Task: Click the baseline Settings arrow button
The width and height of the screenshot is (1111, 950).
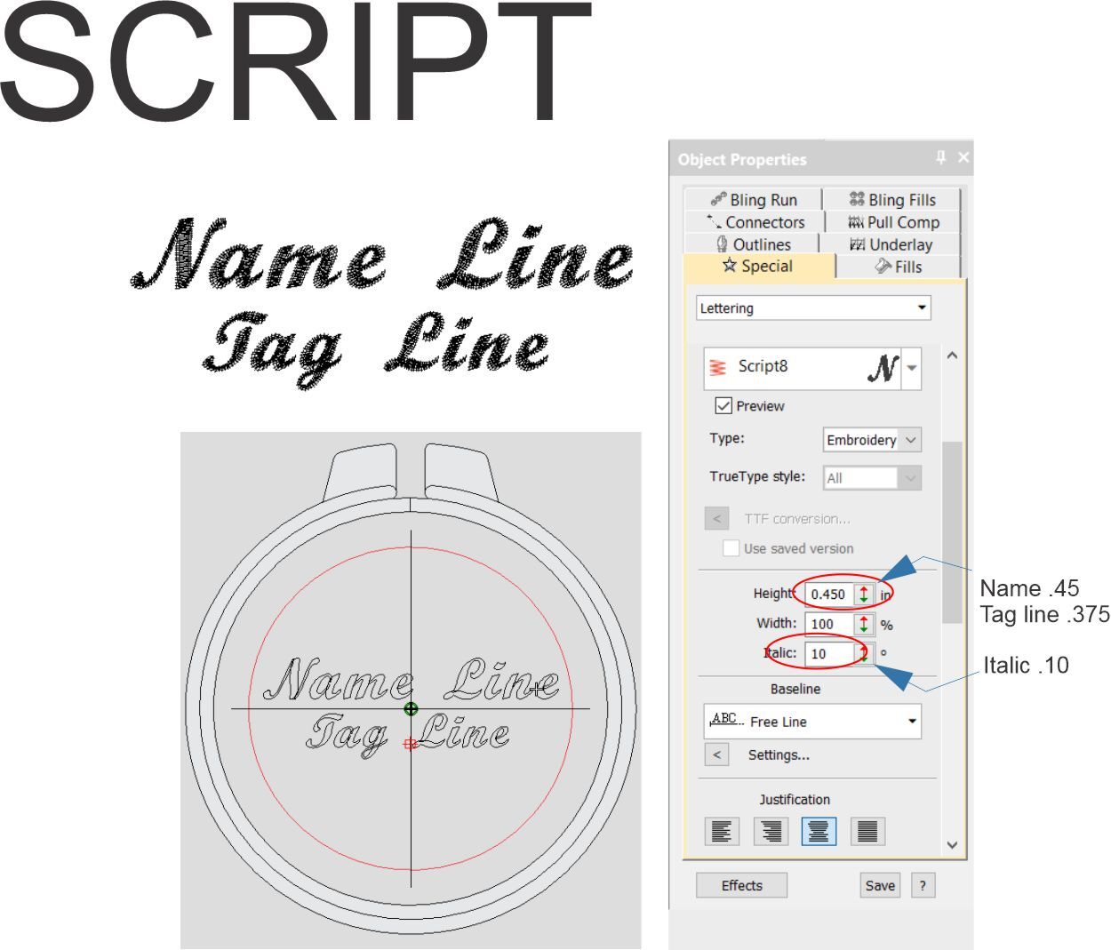Action: 716,755
